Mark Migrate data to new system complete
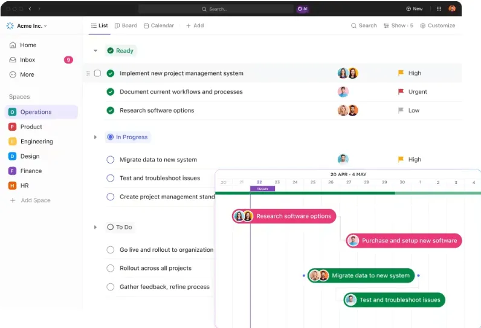This screenshot has height=328, width=481. pos(111,160)
